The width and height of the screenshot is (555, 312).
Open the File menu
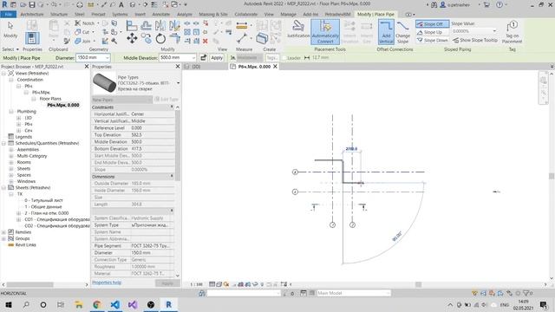[x=9, y=14]
